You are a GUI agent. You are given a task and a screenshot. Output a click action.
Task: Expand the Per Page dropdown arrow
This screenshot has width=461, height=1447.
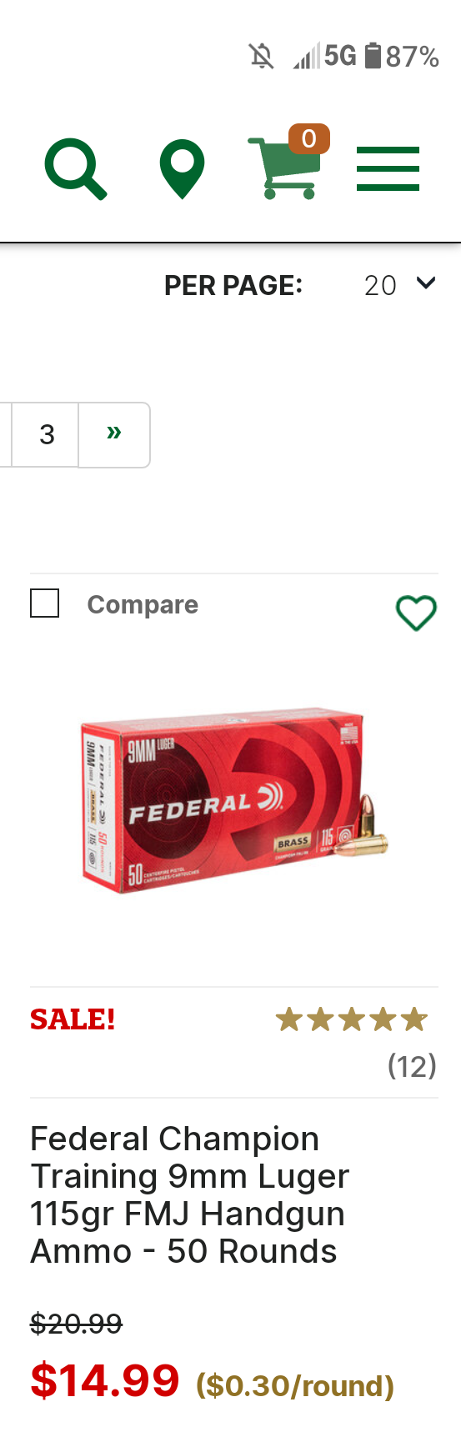coord(426,284)
